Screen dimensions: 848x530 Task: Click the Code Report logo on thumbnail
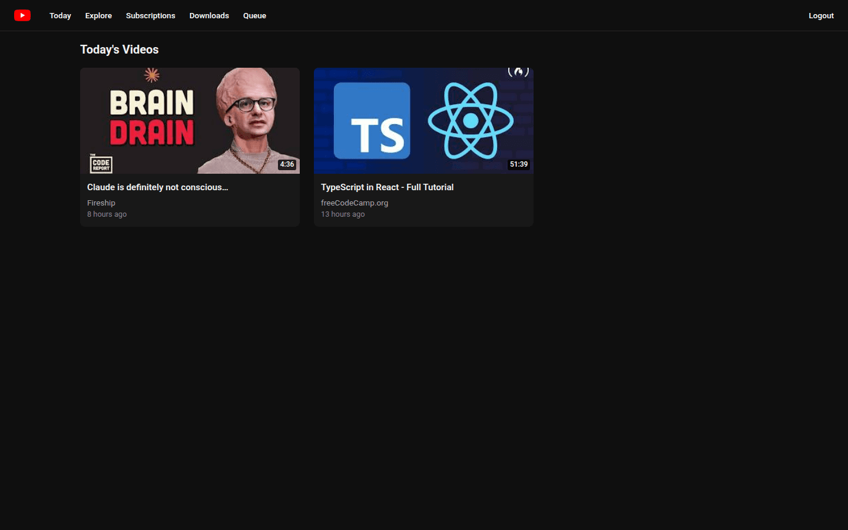101,164
